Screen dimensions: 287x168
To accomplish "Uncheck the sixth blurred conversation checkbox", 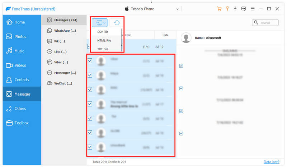I will pos(90,132).
